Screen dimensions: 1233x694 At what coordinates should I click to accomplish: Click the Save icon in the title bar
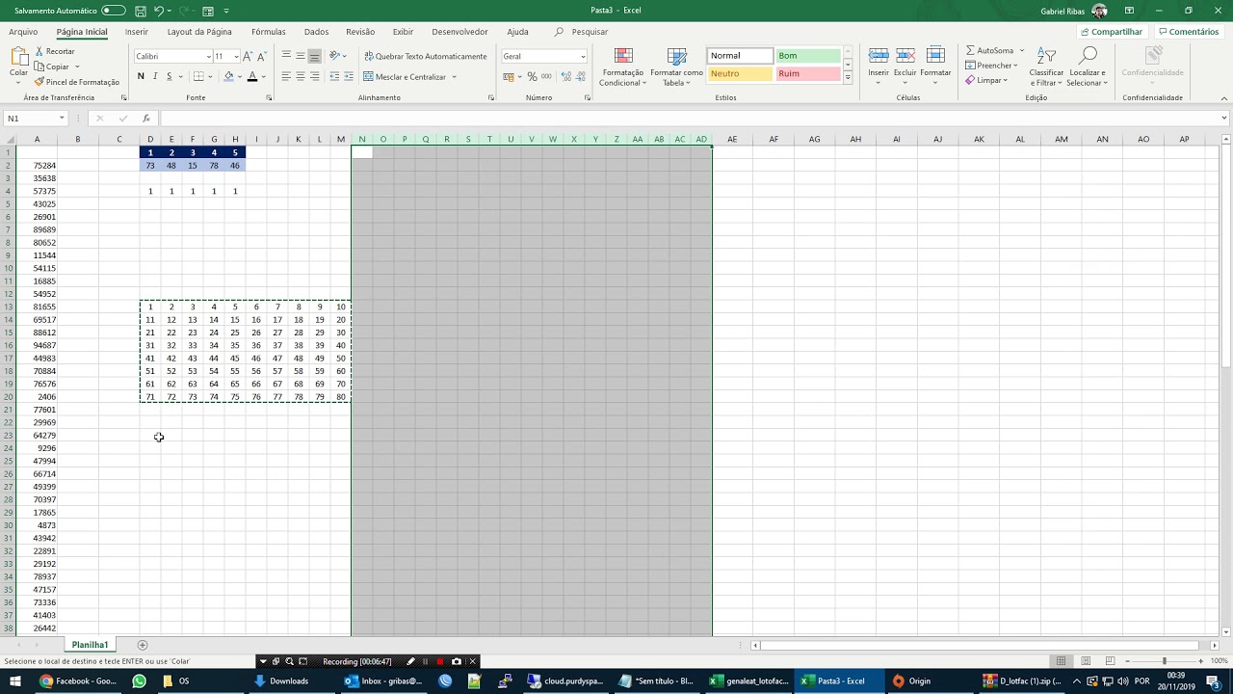[x=141, y=11]
